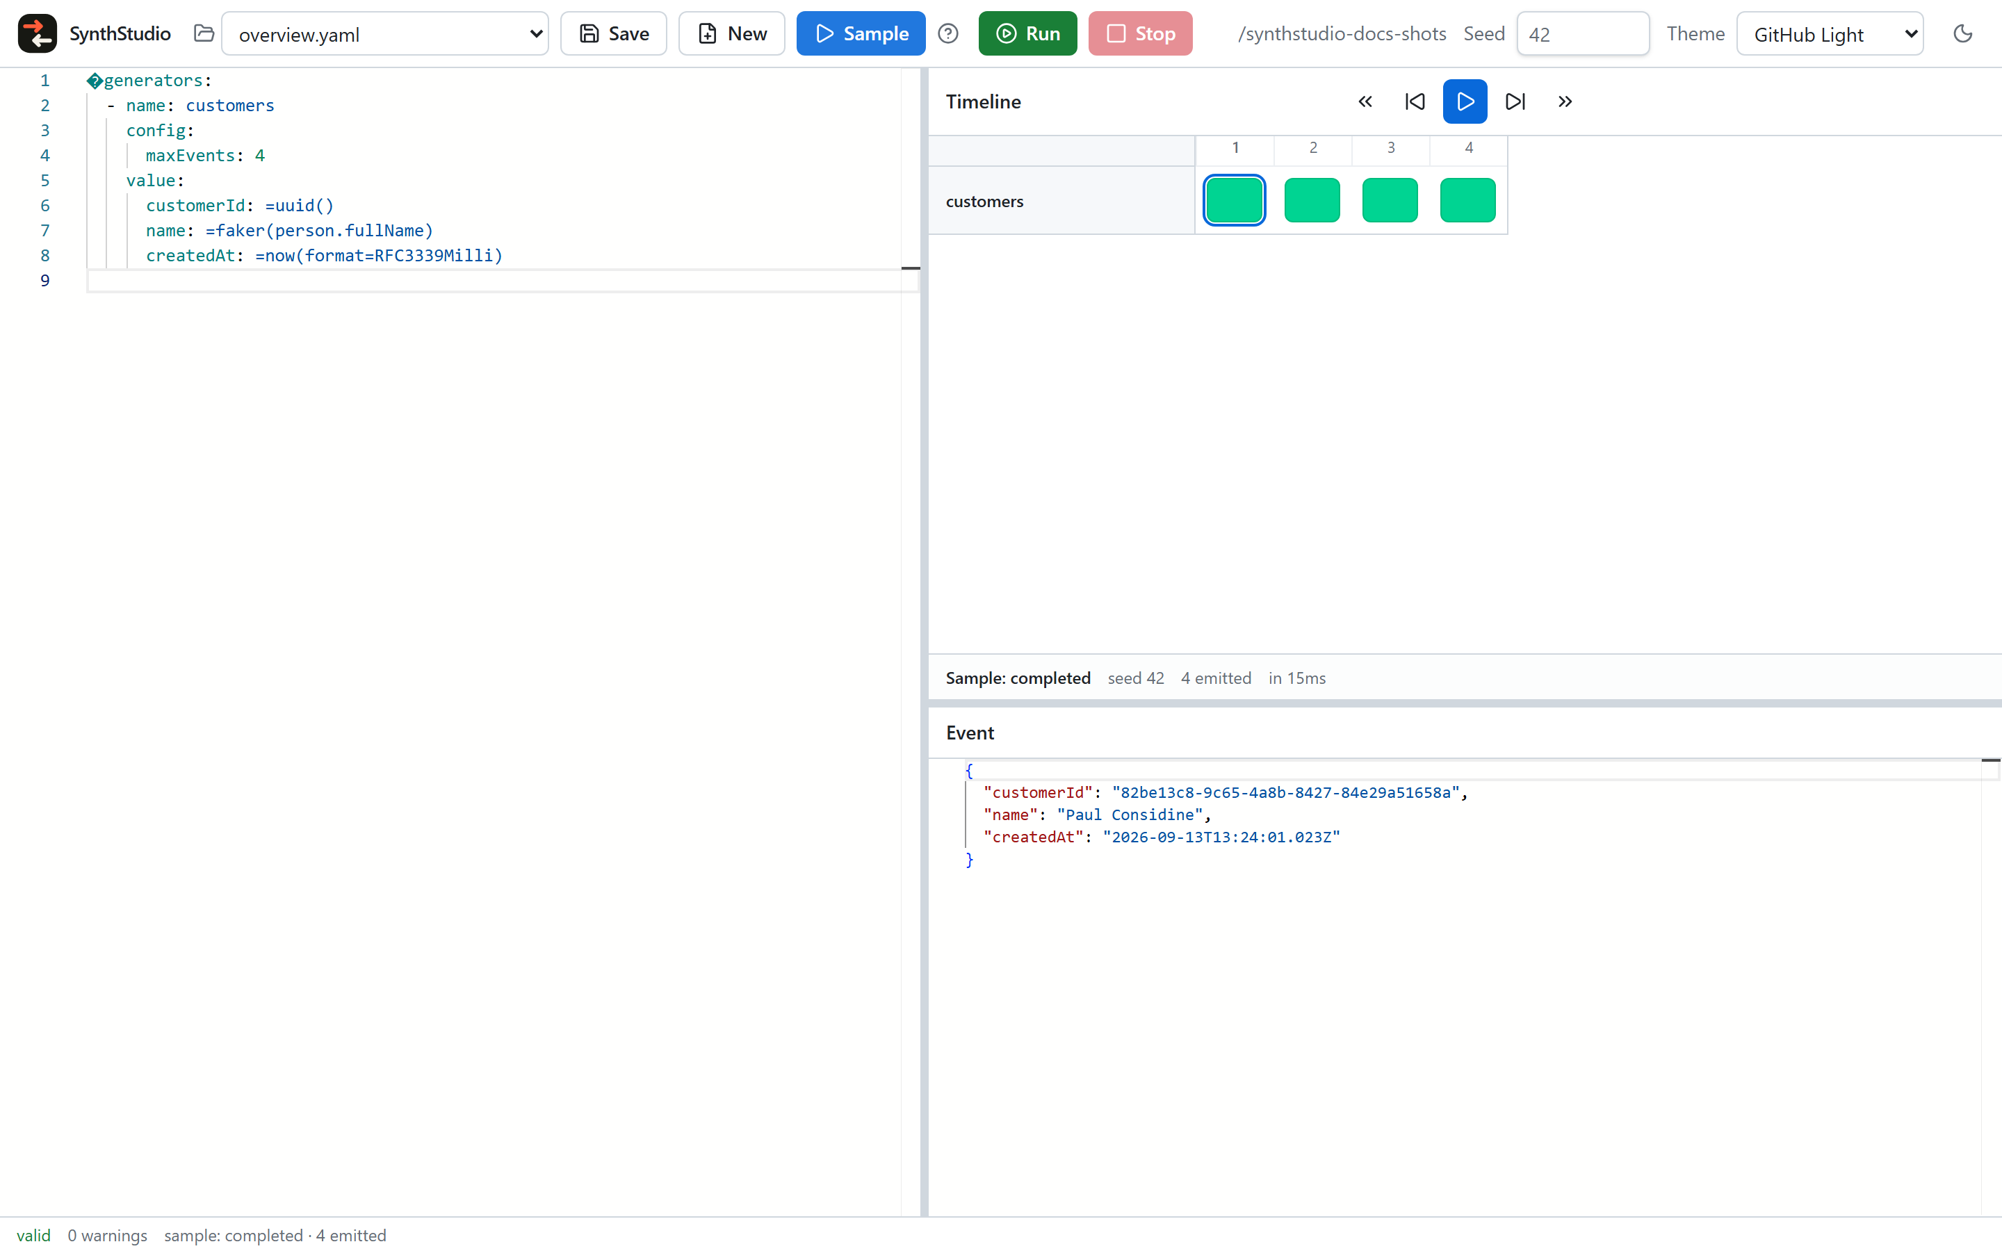Click the customerId UUID value in Event
This screenshot has width=2002, height=1251.
[x=1285, y=792]
